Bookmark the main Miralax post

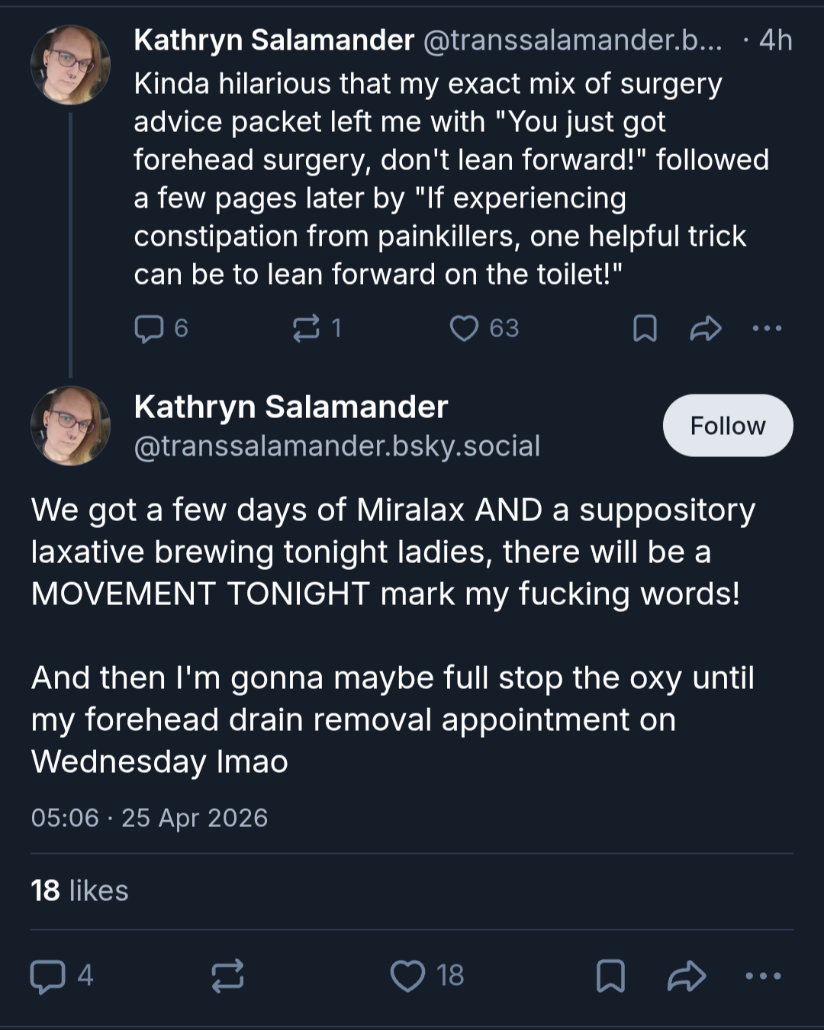[x=610, y=976]
